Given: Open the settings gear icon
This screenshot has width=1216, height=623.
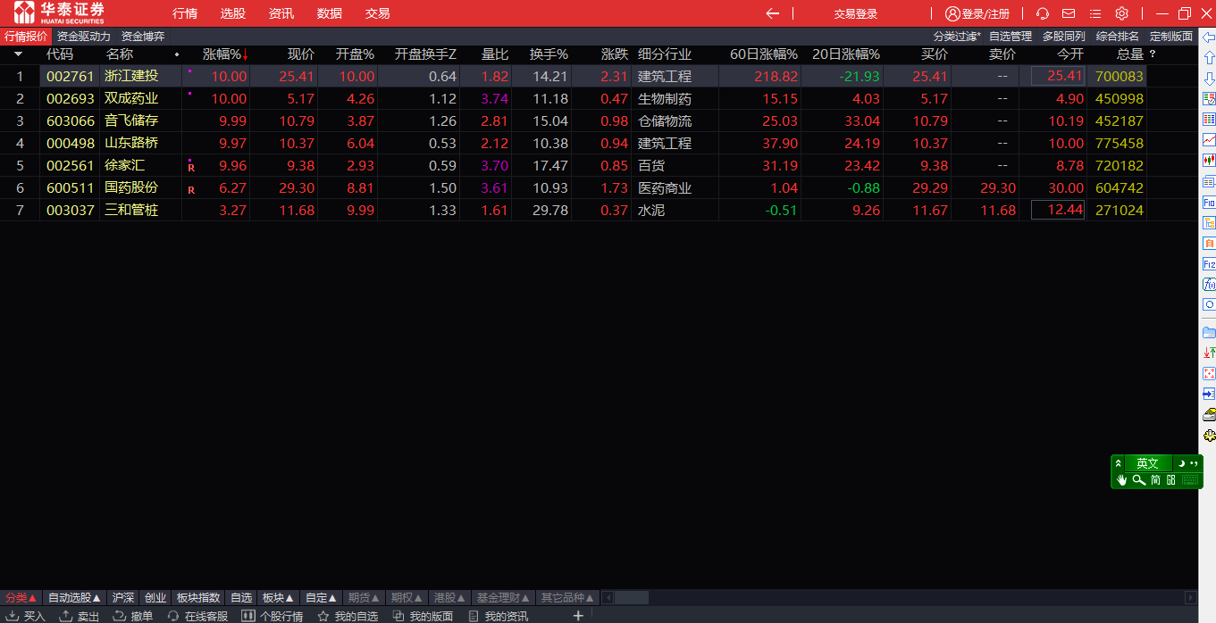Looking at the screenshot, I should [1121, 12].
